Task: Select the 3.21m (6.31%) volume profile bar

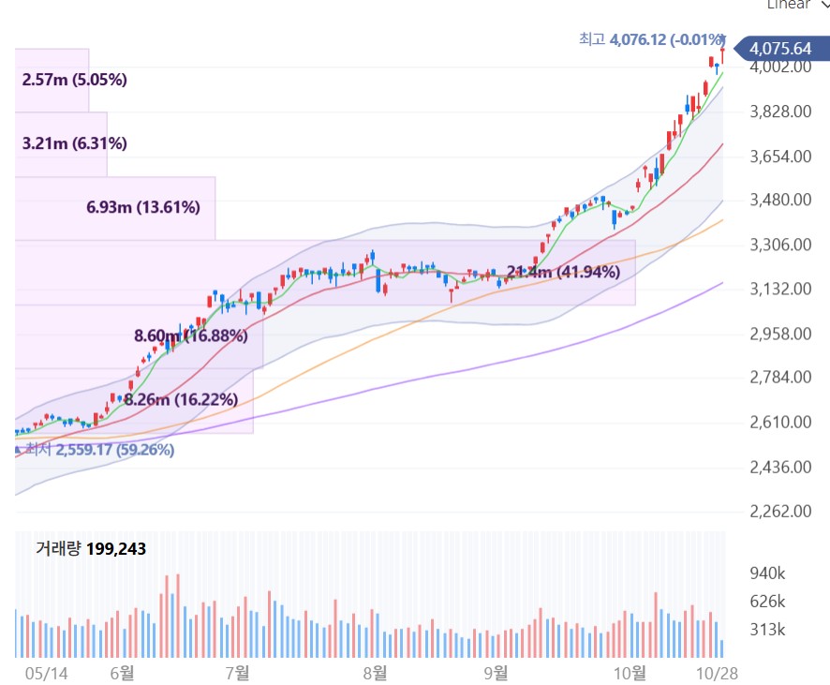Action: tap(61, 143)
